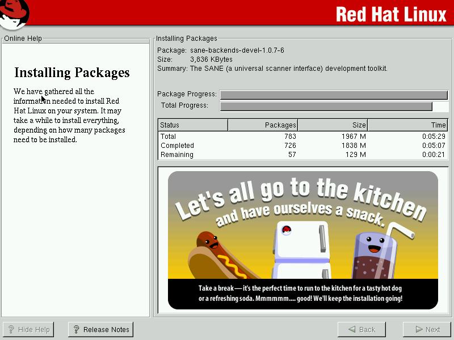
Task: Click the Red Hat Shadowman logo
Action: tap(14, 15)
